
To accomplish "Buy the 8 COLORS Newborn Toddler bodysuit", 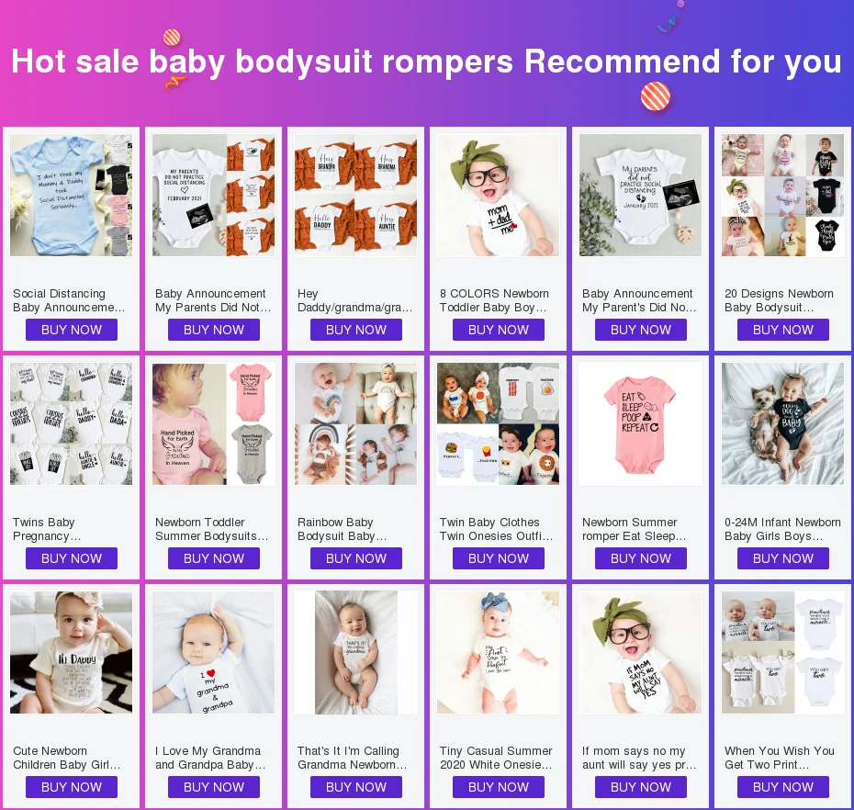I will pyautogui.click(x=499, y=330).
